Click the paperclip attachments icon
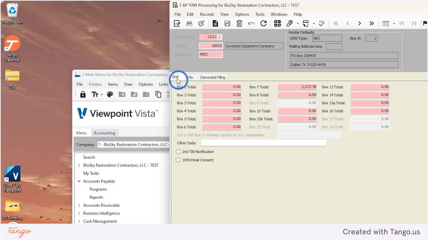 289,23
